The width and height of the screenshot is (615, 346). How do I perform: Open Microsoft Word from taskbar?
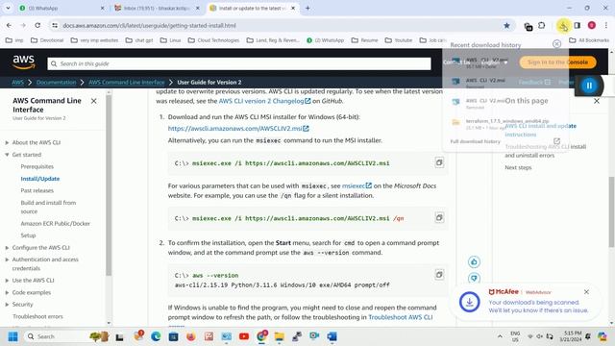coord(332,336)
